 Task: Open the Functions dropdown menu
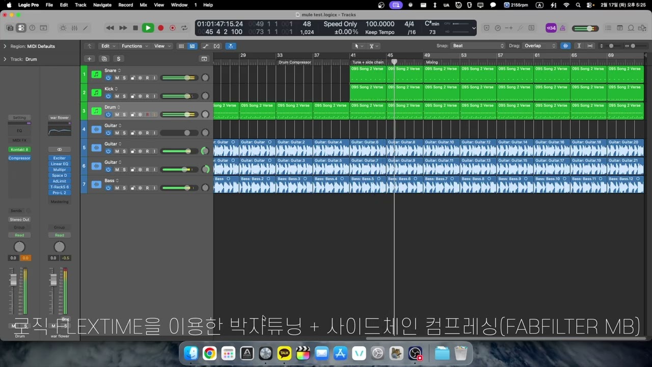point(134,46)
